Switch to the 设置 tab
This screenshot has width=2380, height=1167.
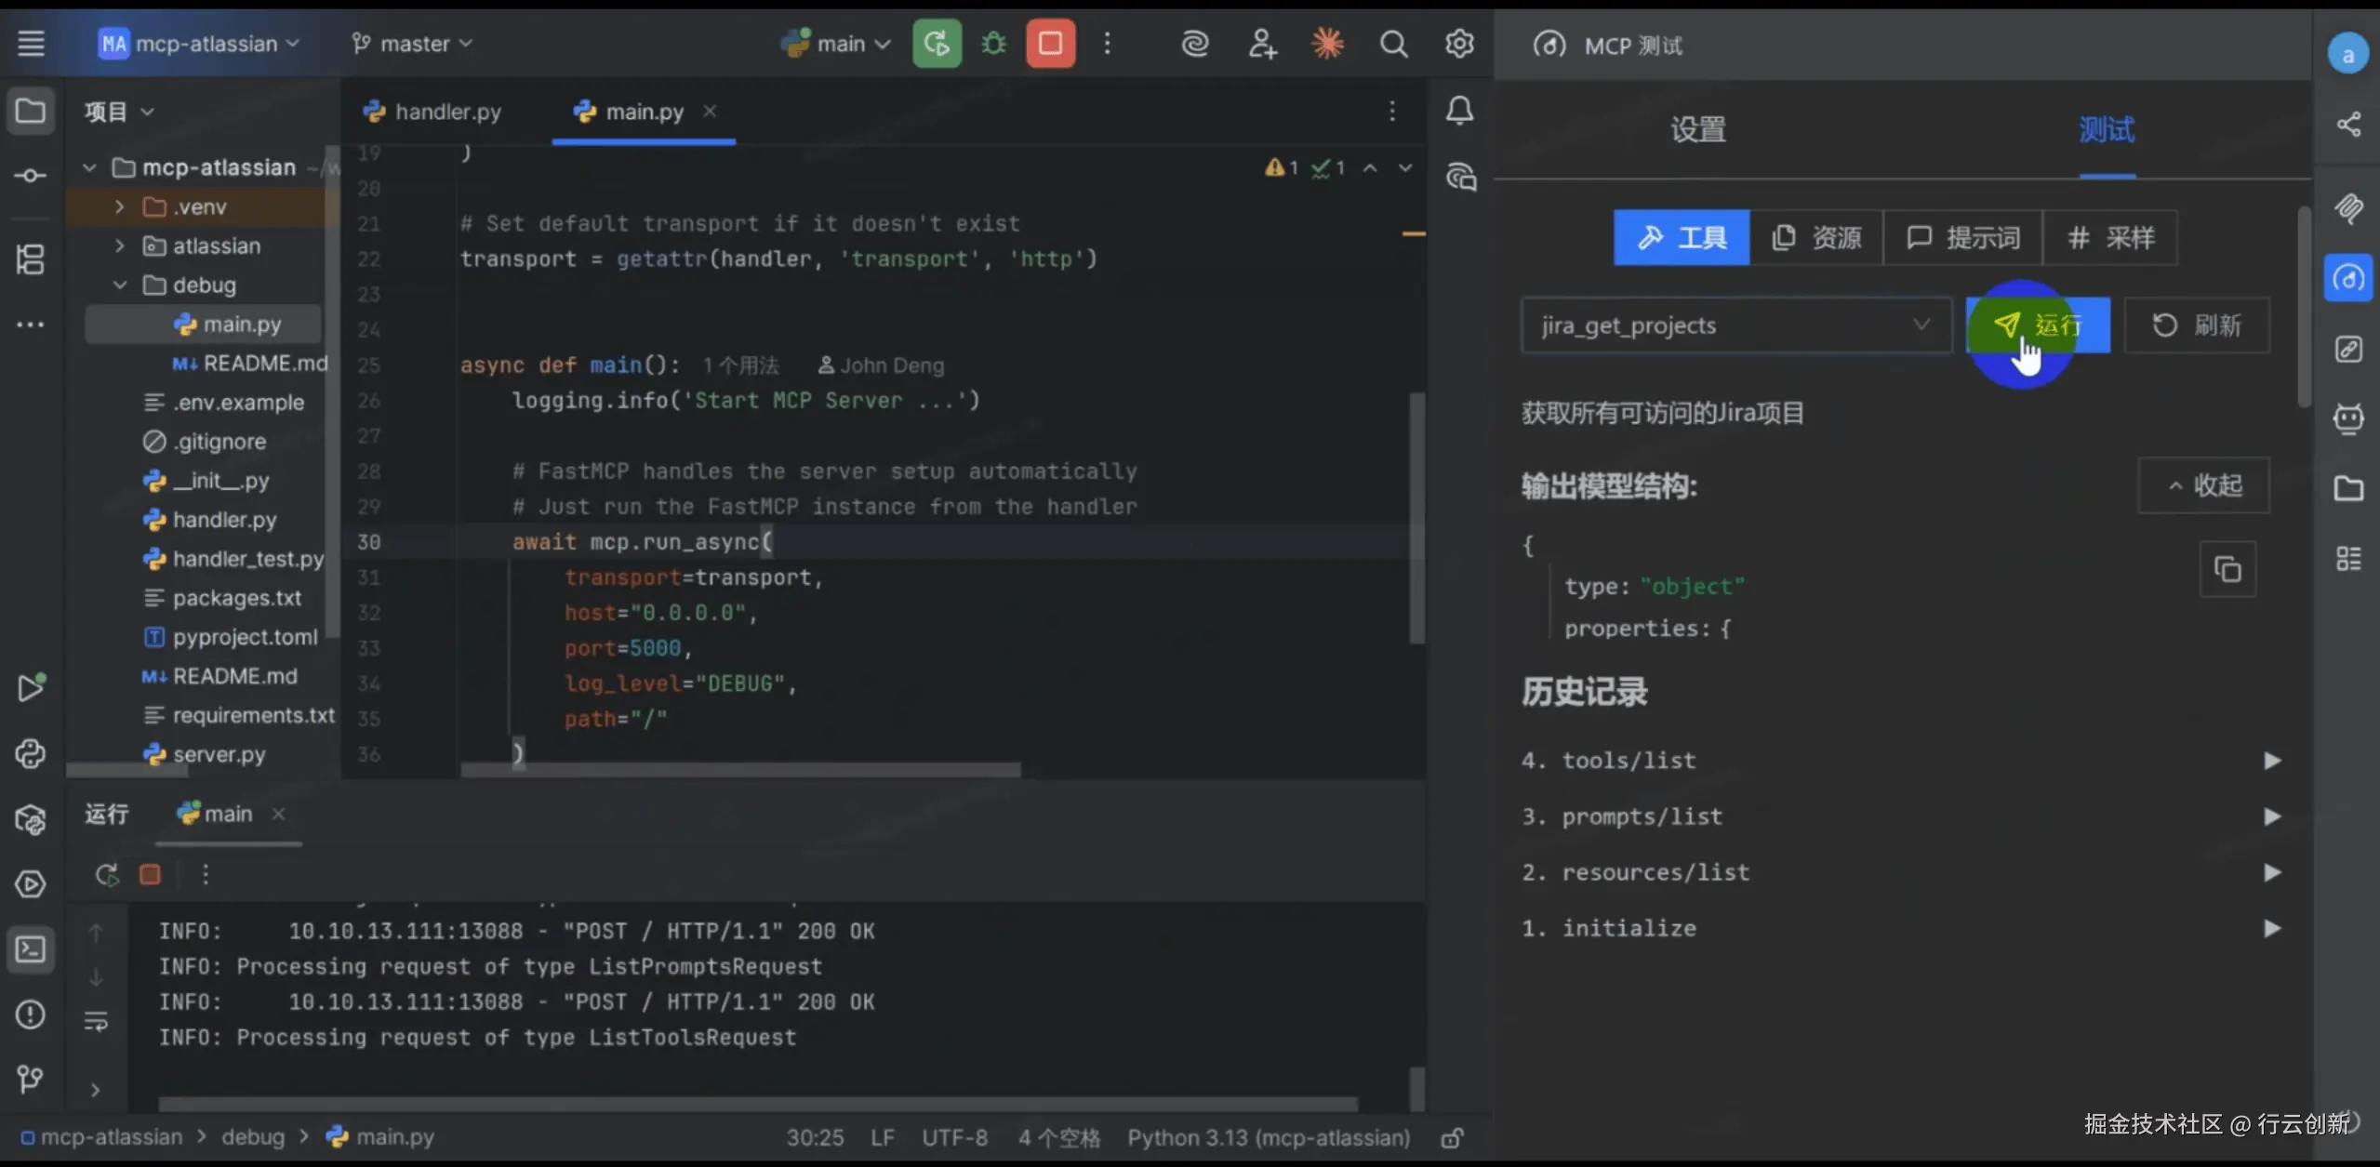1697,129
